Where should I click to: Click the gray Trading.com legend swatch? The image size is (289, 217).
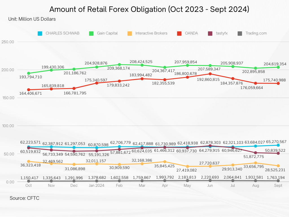240,33
